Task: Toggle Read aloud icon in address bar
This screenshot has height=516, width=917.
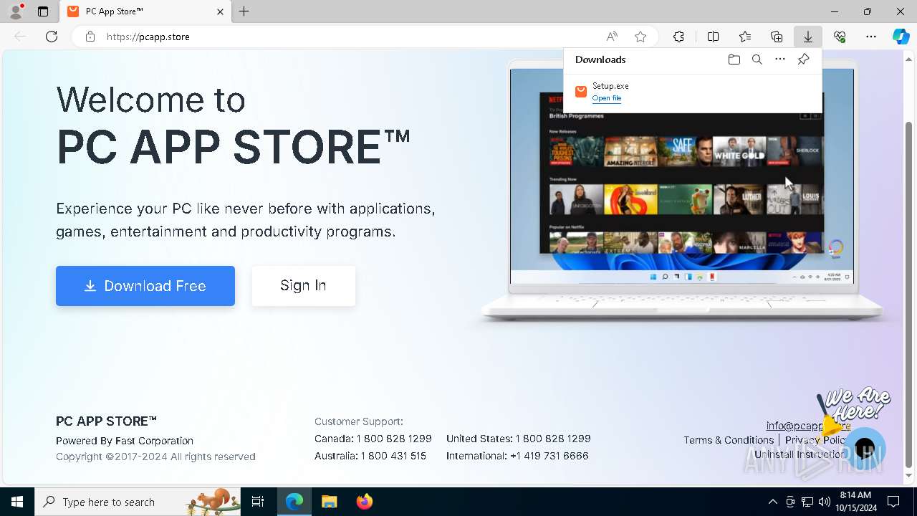Action: pyautogui.click(x=612, y=37)
